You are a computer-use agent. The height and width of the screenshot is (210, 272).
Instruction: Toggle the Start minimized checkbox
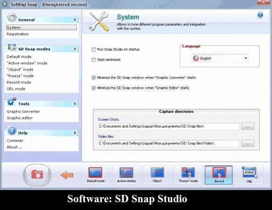coord(94,60)
